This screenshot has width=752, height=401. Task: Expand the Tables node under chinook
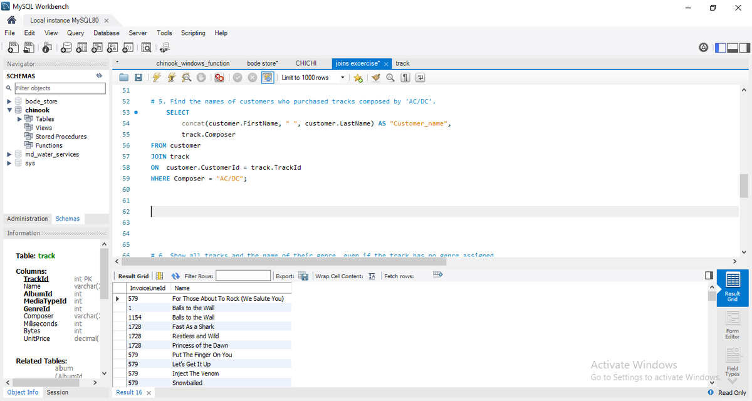[19, 119]
